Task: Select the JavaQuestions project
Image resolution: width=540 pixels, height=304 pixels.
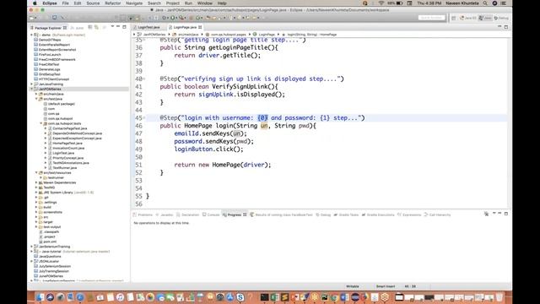Action: click(50, 257)
